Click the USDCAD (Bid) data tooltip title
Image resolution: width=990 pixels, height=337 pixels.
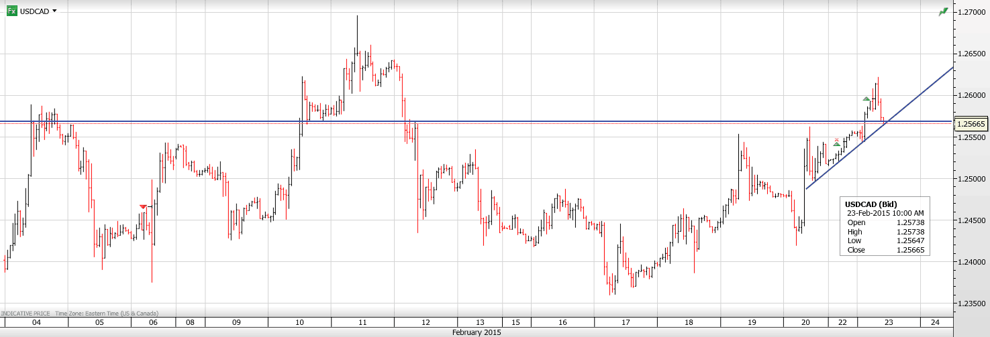coord(870,204)
